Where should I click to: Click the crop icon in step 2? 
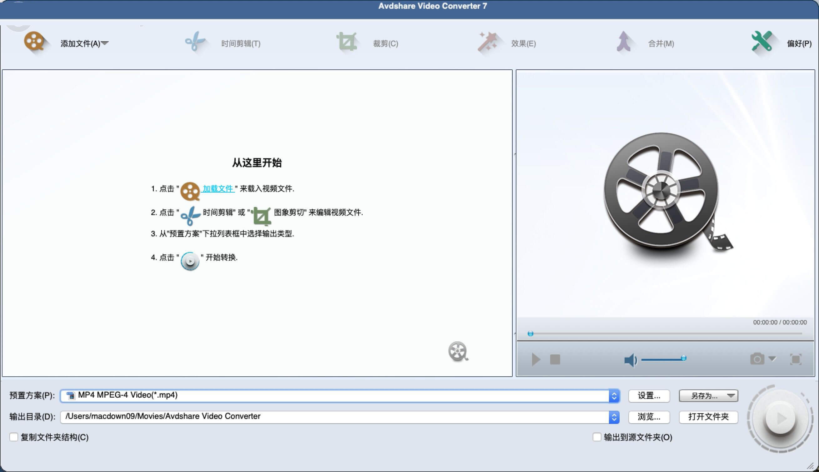pyautogui.click(x=261, y=216)
